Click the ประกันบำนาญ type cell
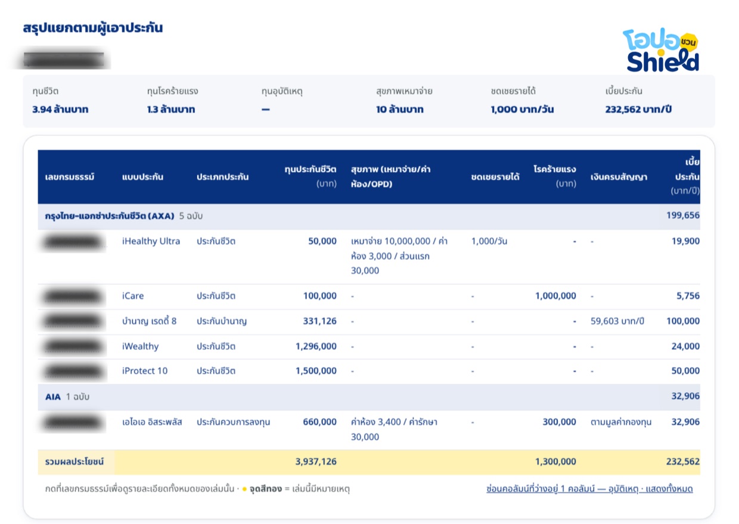This screenshot has height=524, width=739. tap(222, 321)
